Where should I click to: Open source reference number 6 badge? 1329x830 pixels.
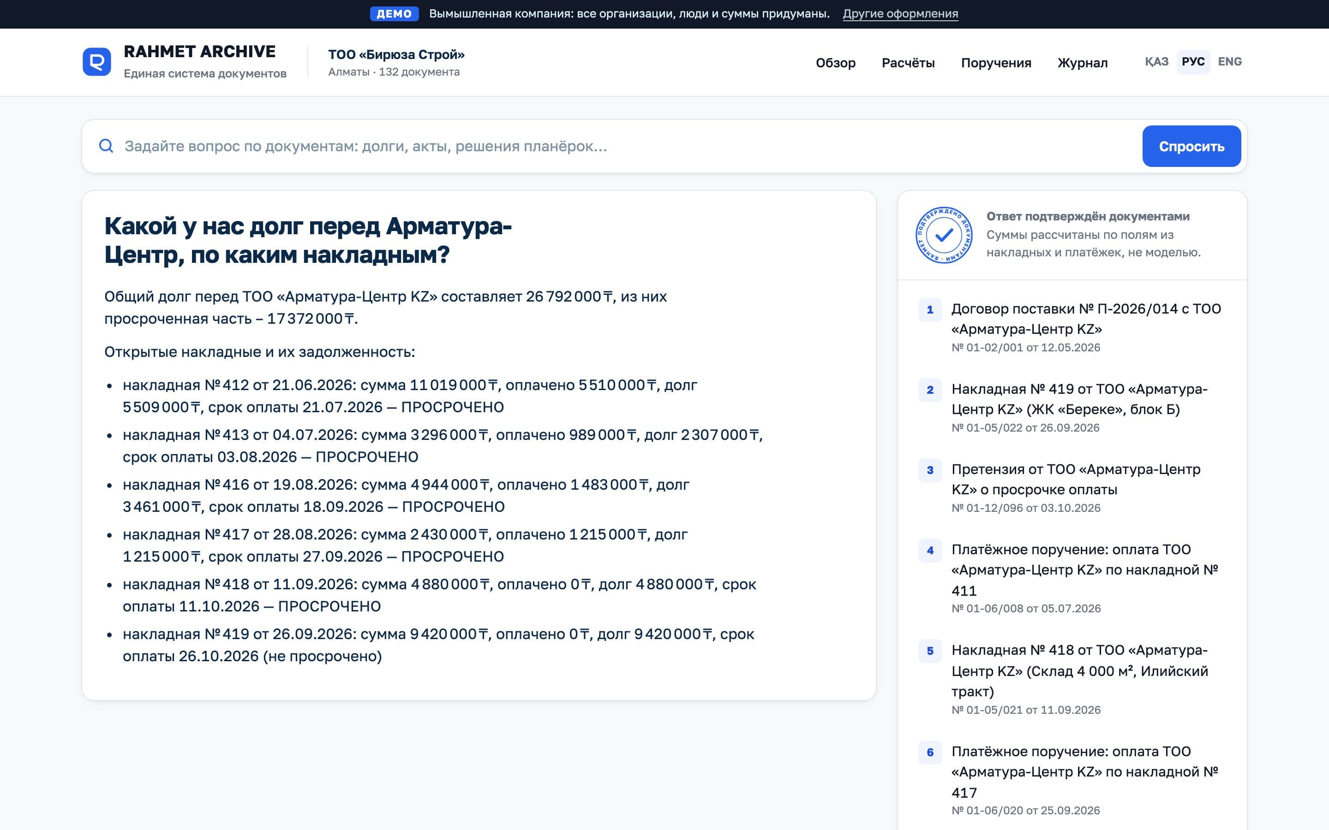(x=930, y=752)
